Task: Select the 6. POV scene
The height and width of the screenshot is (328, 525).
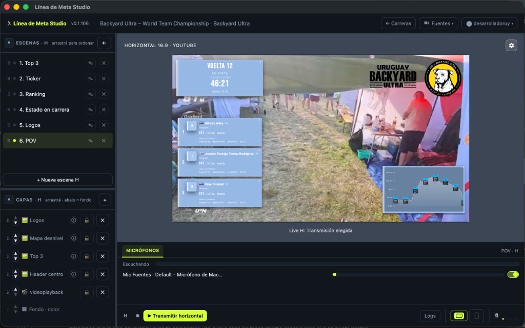Action: tap(57, 141)
